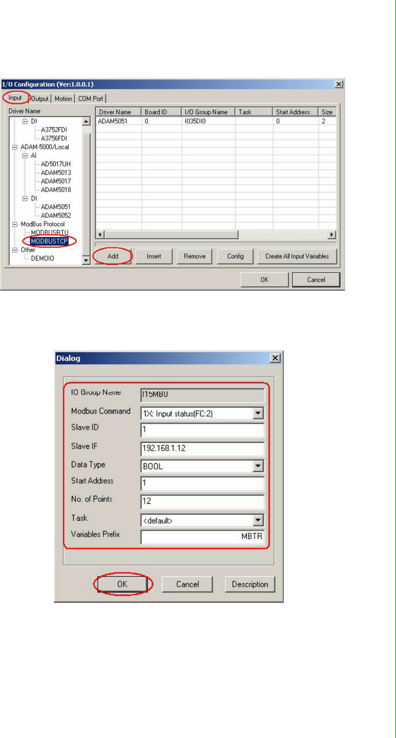Click the Task column header
Screen dimensions: 396x738
[254, 112]
